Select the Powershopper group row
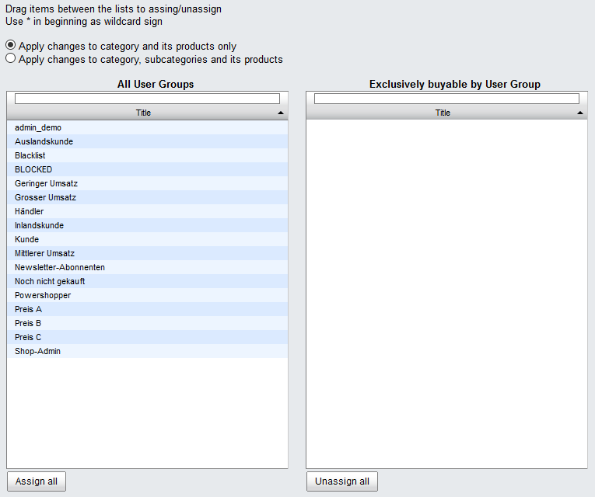Image resolution: width=595 pixels, height=497 pixels. [147, 296]
